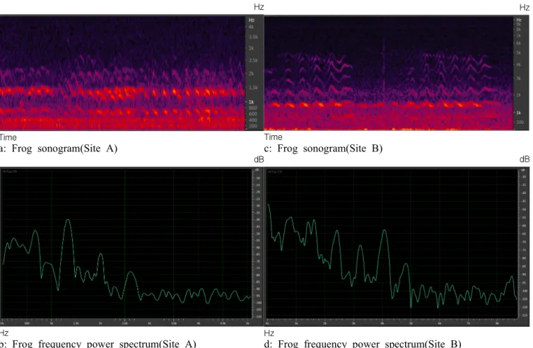Select caption 'd: Frog frequency power spectrum(Site B)'
The height and width of the screenshot is (348, 533).
pyautogui.click(x=363, y=343)
